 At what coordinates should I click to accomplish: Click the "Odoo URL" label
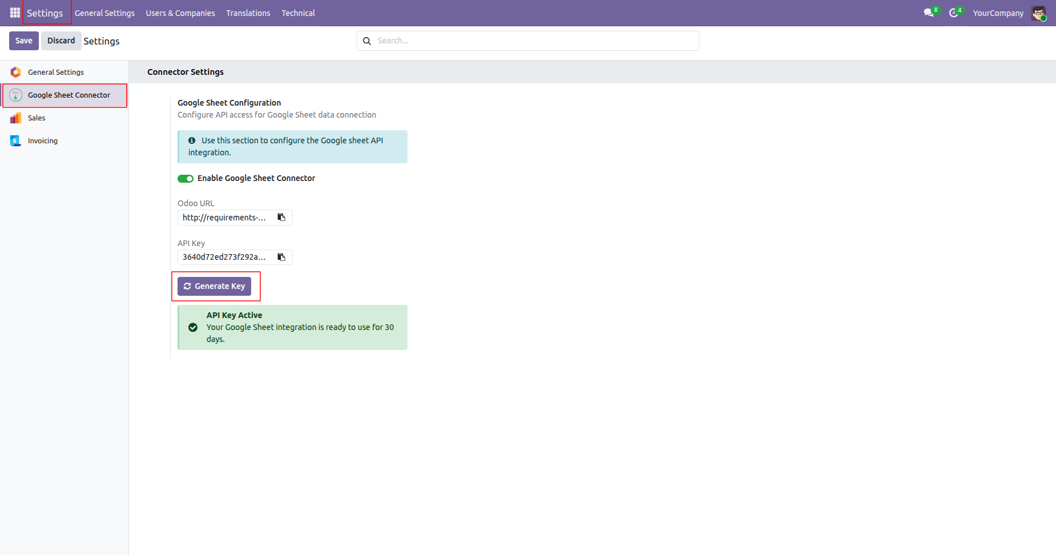click(x=196, y=203)
